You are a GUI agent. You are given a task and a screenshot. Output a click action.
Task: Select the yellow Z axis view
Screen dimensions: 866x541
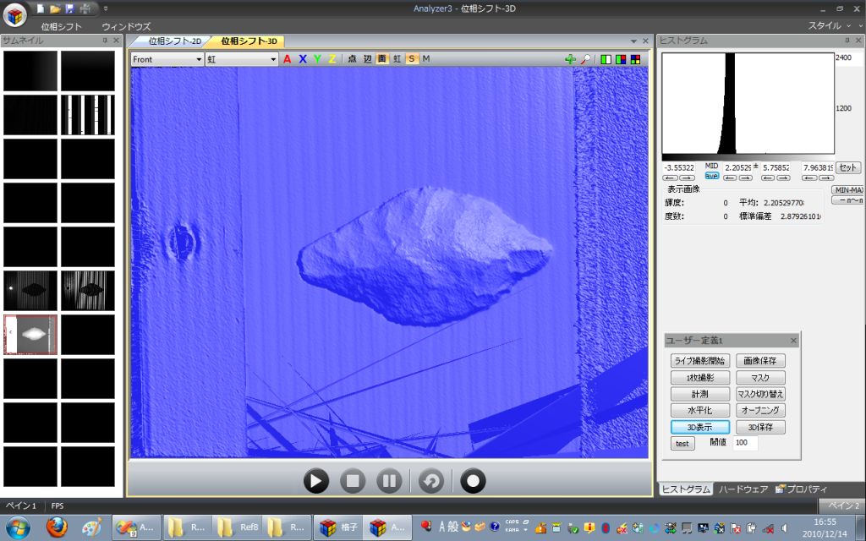coord(332,59)
